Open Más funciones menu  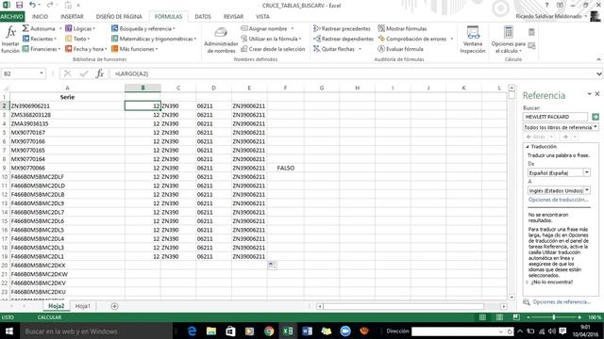click(x=135, y=49)
